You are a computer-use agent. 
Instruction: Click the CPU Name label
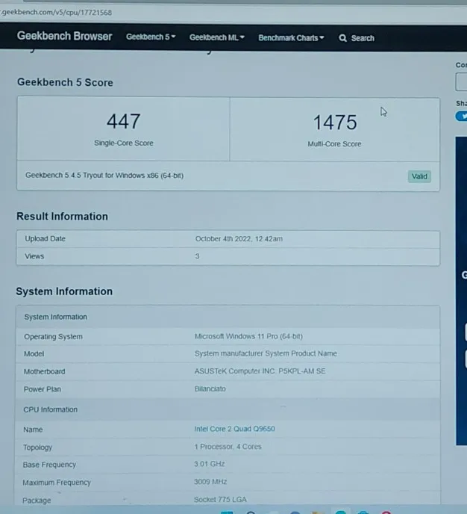(33, 430)
